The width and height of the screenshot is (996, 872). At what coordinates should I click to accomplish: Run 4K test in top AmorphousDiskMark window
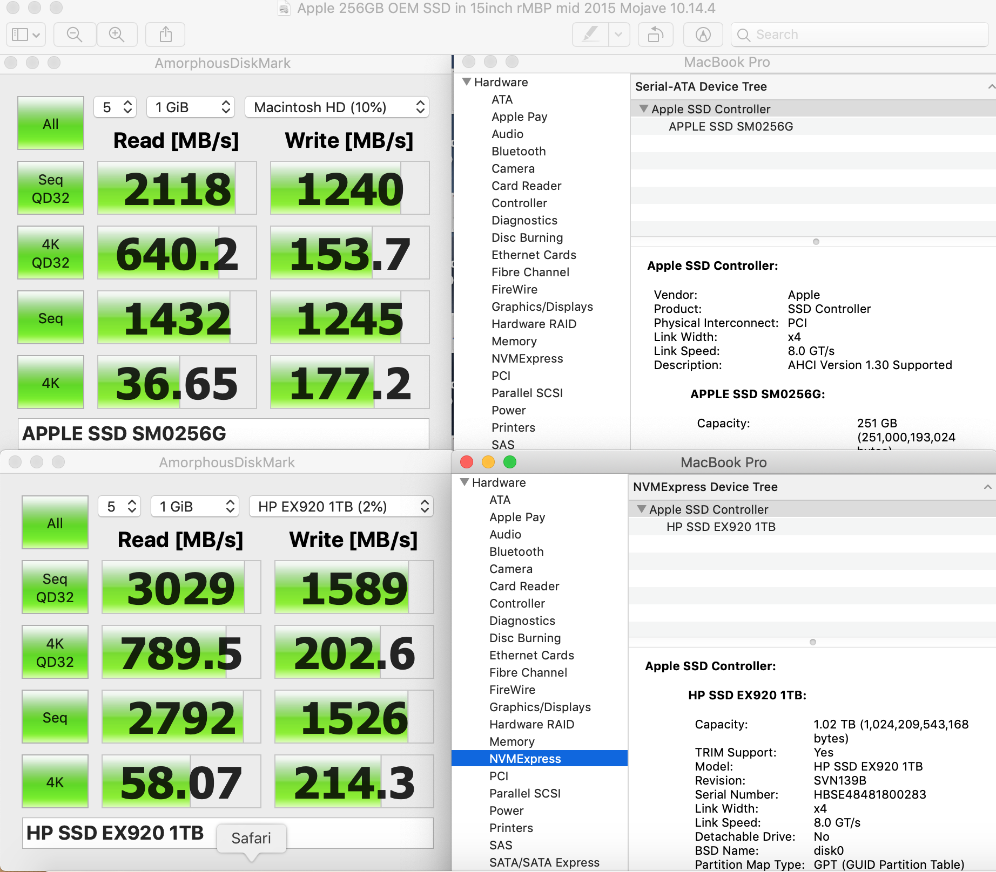[x=51, y=382]
